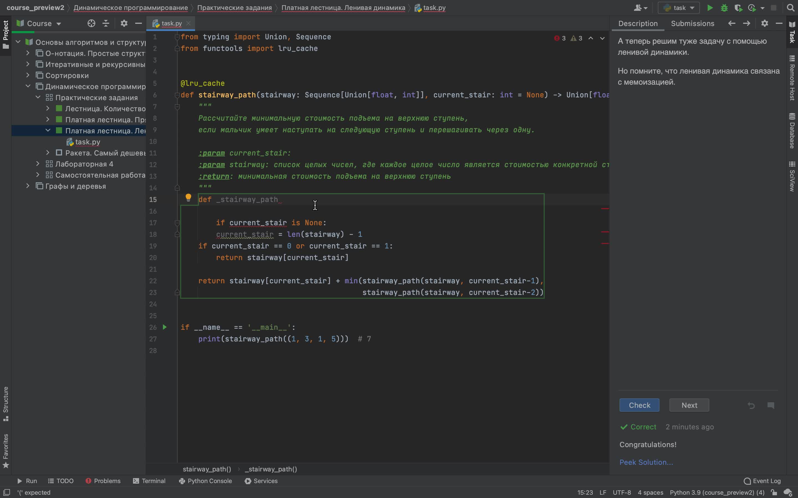Toggle tool window bars icon in status bar corner
The width and height of the screenshot is (798, 498).
[7, 492]
